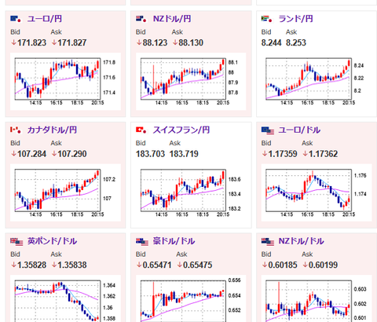Screen dimensions: 377x322
Task: Open the ランド/円 pair link
Action: [x=295, y=19]
